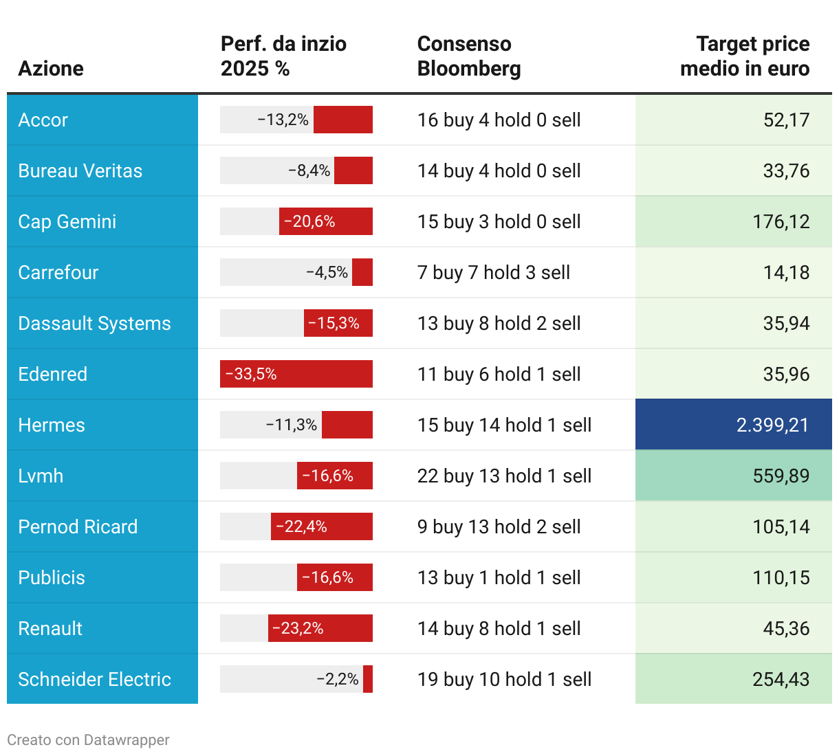The image size is (839, 756).
Task: Click Pernod Ricard's 105,14 target price
Action: coord(781,527)
